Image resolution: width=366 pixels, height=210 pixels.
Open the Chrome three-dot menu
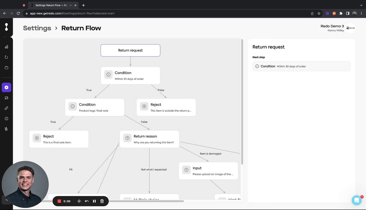coord(361,13)
